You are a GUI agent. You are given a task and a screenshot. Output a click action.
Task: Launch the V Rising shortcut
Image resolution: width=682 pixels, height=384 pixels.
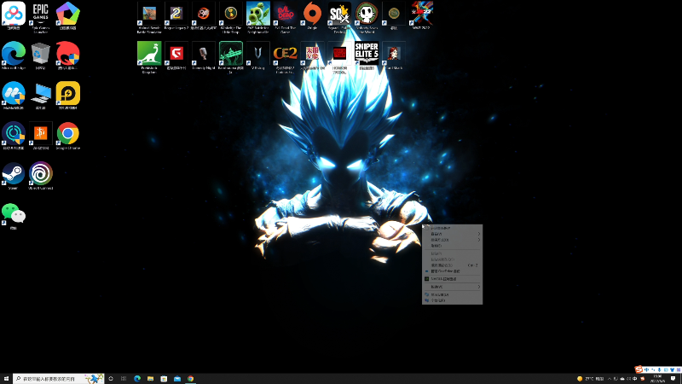pyautogui.click(x=258, y=55)
